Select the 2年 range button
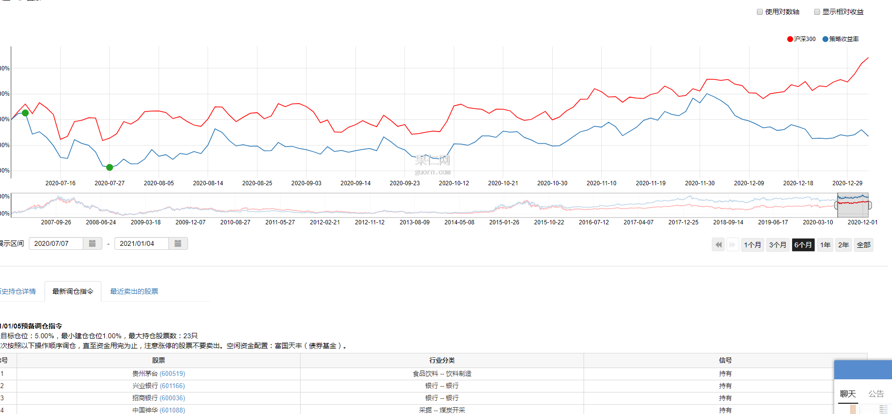The image size is (892, 414). coord(844,245)
